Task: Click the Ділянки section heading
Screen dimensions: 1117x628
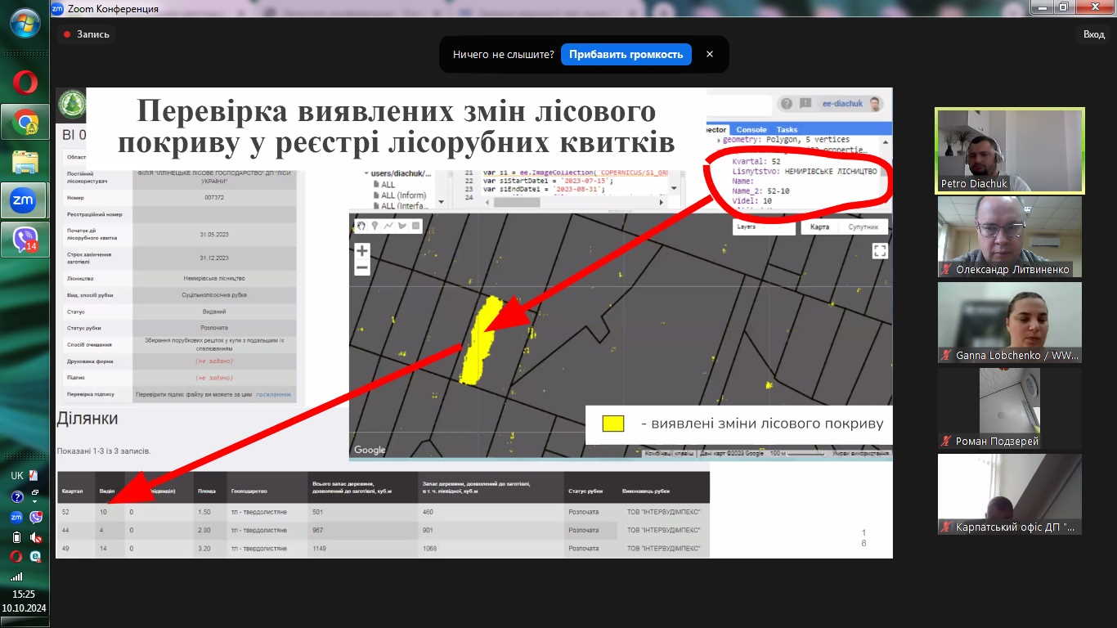Action: pos(87,419)
